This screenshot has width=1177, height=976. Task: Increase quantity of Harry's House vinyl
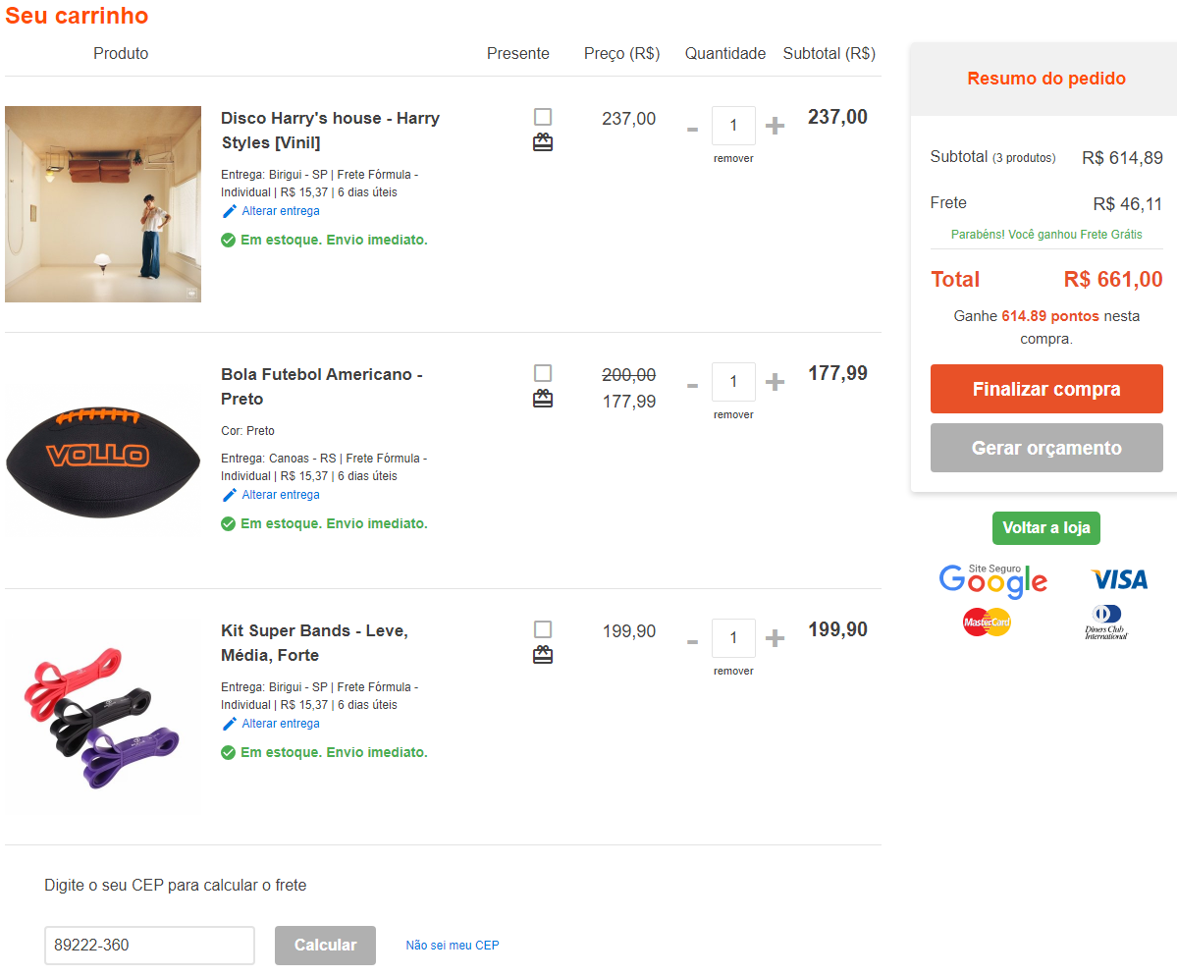(x=775, y=126)
